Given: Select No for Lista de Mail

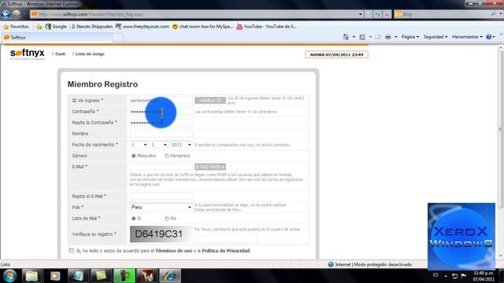Looking at the screenshot, I should coord(167,219).
